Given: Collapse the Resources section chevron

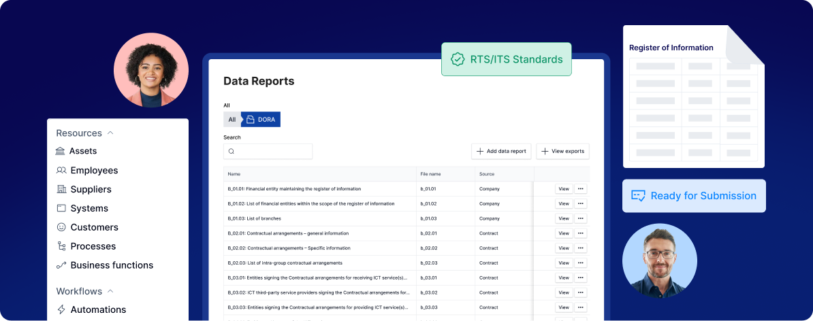Looking at the screenshot, I should point(110,133).
